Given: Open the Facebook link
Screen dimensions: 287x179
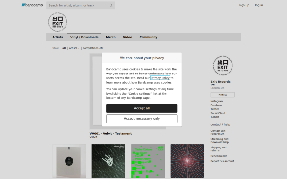Looking at the screenshot, I should pos(216,105).
